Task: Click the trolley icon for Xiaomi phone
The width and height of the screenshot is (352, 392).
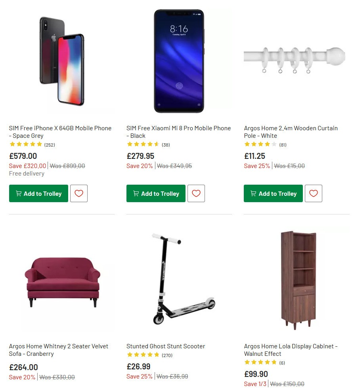Action: click(136, 193)
